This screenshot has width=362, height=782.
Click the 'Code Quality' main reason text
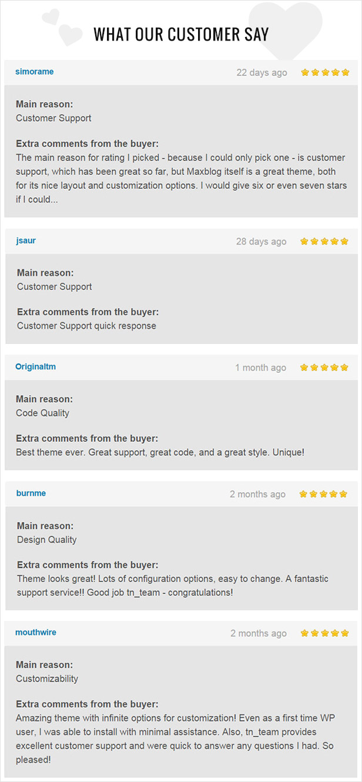pos(42,413)
